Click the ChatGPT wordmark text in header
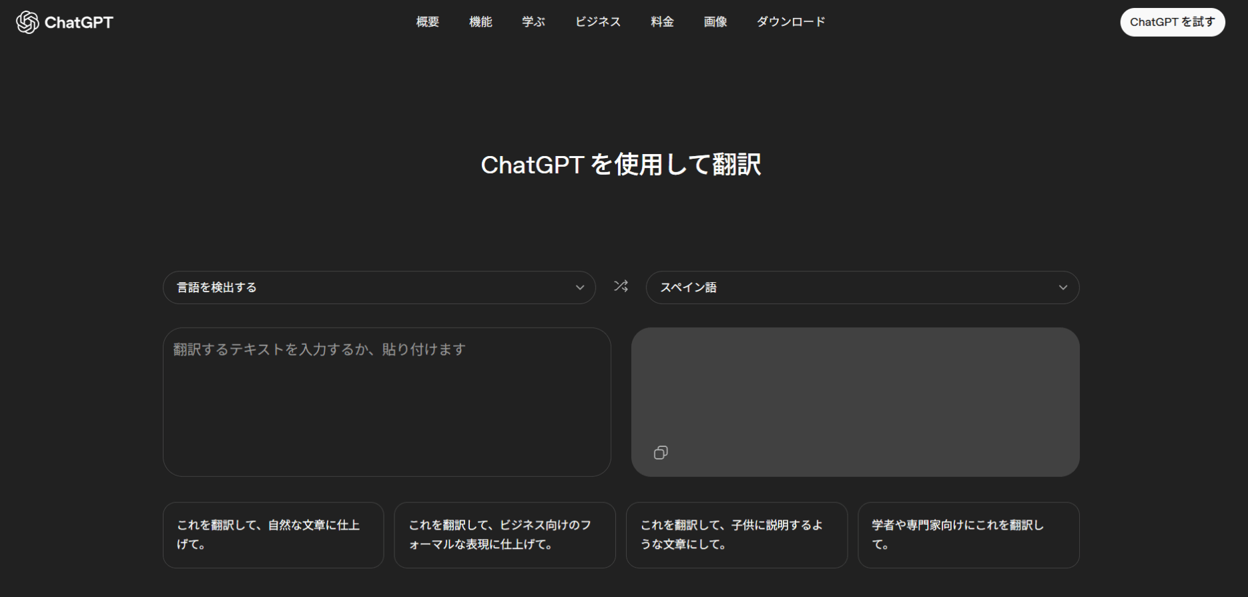Screen dimensions: 1248x597 79,23
